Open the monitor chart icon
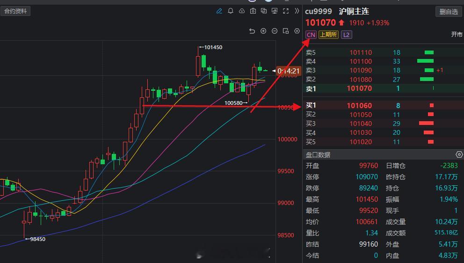 pyautogui.click(x=275, y=11)
